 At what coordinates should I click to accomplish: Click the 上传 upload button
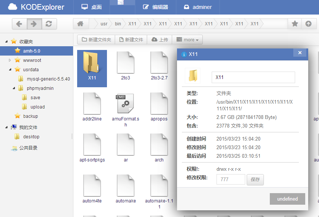point(160,40)
